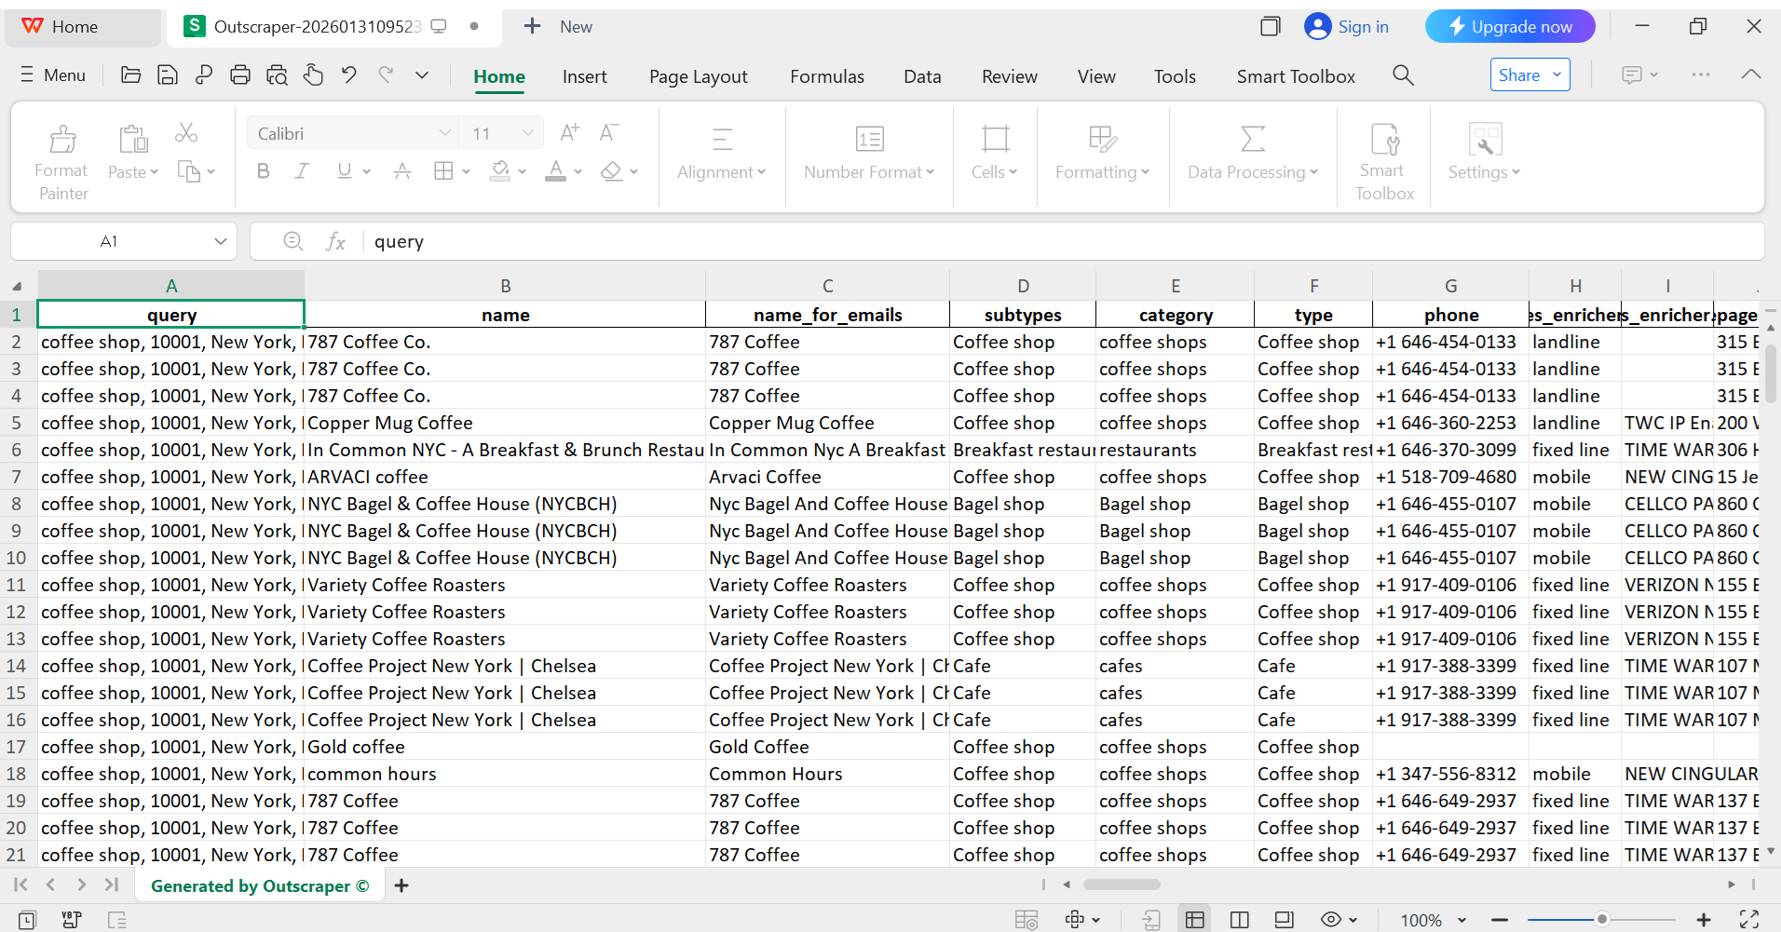Click the Share button
Viewport: 1781px width, 932px height.
click(x=1529, y=75)
